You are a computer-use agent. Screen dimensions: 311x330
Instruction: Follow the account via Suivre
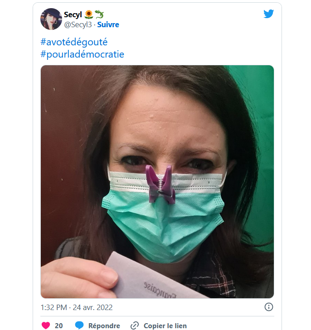click(x=108, y=24)
